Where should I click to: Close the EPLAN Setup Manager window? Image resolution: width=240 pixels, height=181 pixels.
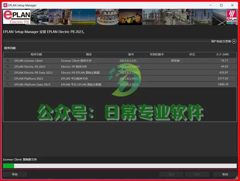point(232,5)
